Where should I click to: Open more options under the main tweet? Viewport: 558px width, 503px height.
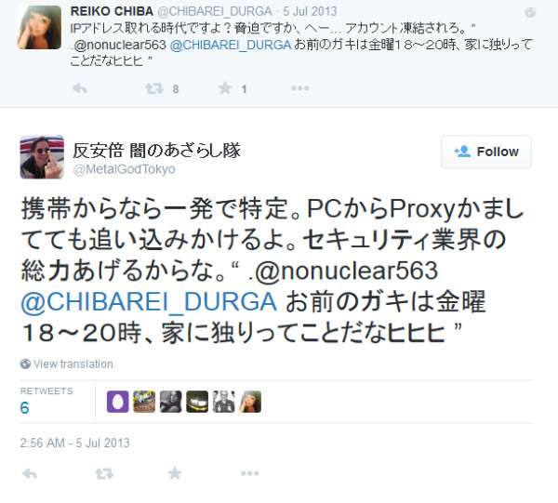(250, 473)
